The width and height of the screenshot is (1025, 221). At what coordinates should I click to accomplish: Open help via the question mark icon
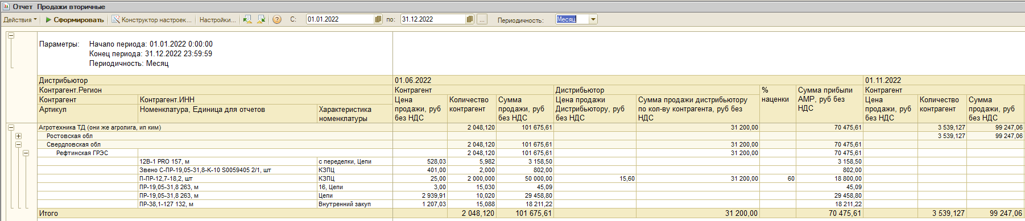pyautogui.click(x=277, y=19)
